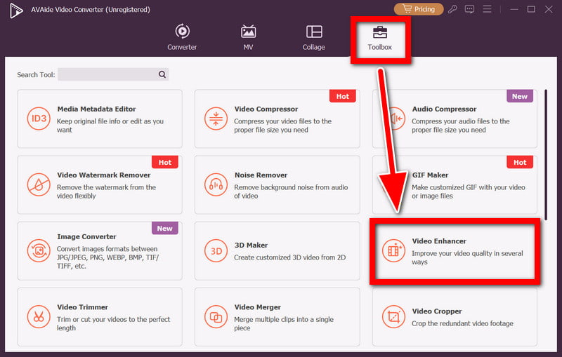Click the Hot badge on Video Compressor
This screenshot has height=357, width=562.
coord(343,96)
